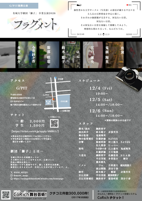Image resolution: width=142 pixels, height=201 pixels.
Task: Click the 今井紗々香 cast photo with blue bird
Action: click(x=27, y=55)
